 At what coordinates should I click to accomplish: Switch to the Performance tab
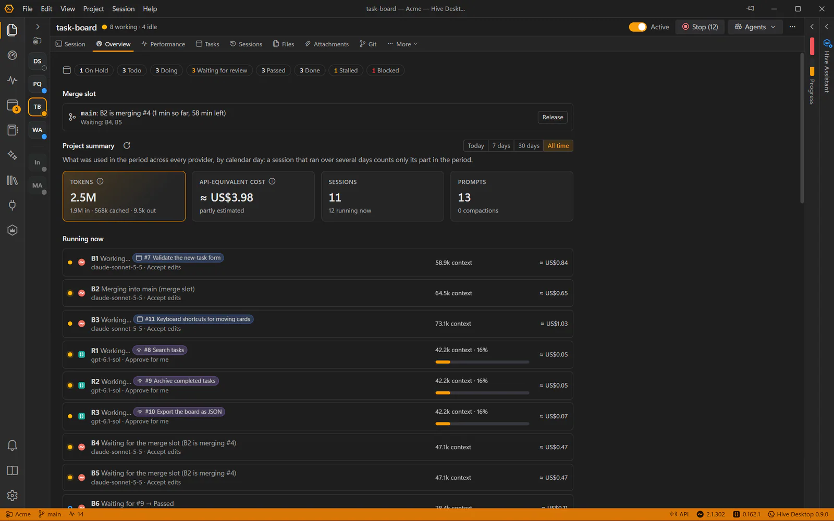[x=163, y=44]
